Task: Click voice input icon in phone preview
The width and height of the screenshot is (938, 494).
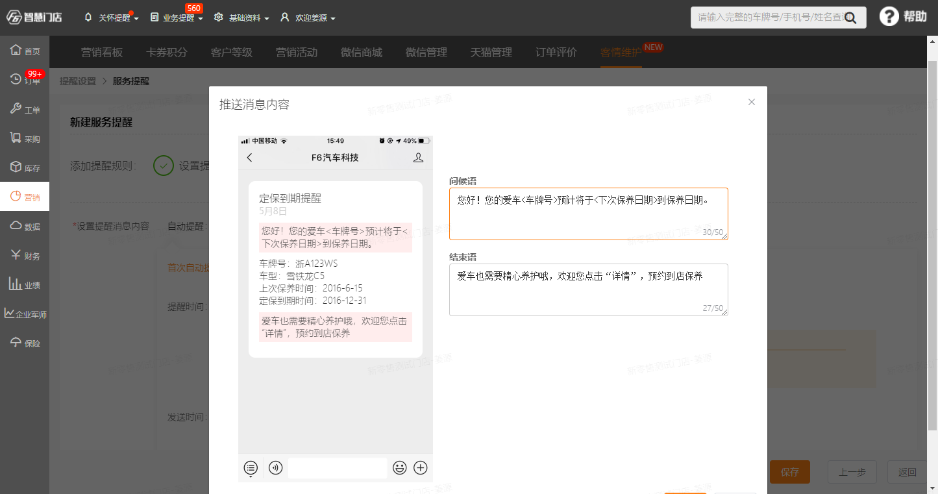Action: 275,468
